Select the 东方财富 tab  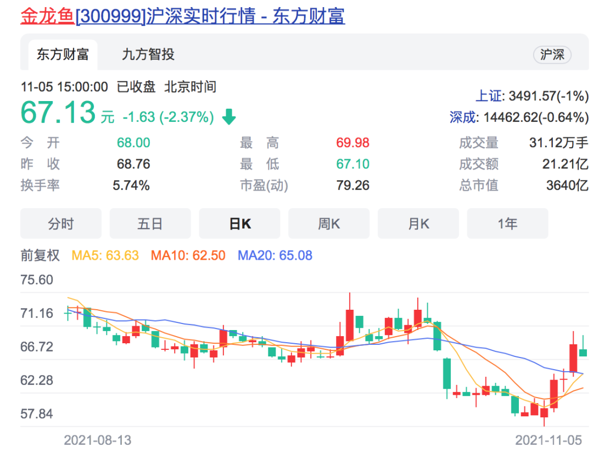(x=63, y=54)
